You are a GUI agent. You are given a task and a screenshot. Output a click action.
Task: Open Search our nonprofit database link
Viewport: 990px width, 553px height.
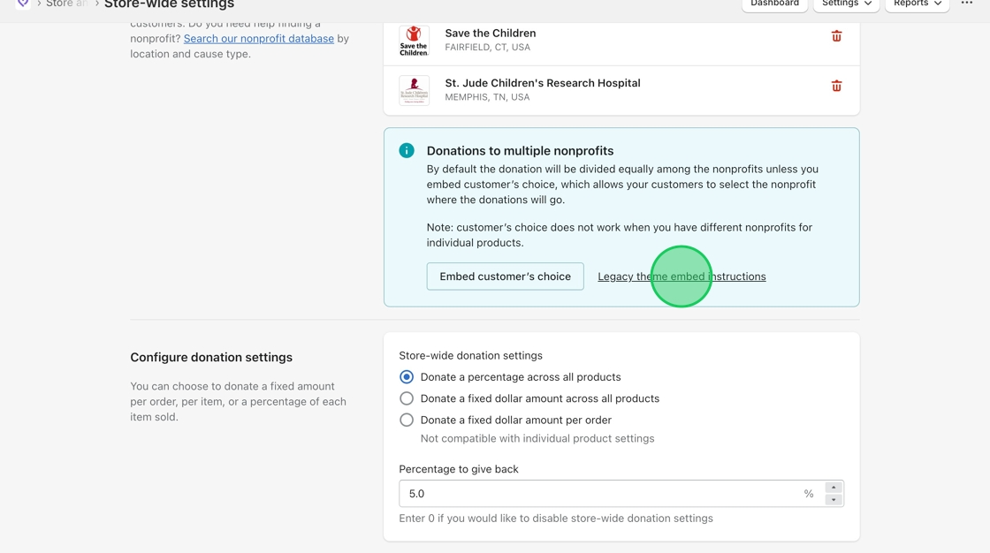(259, 39)
